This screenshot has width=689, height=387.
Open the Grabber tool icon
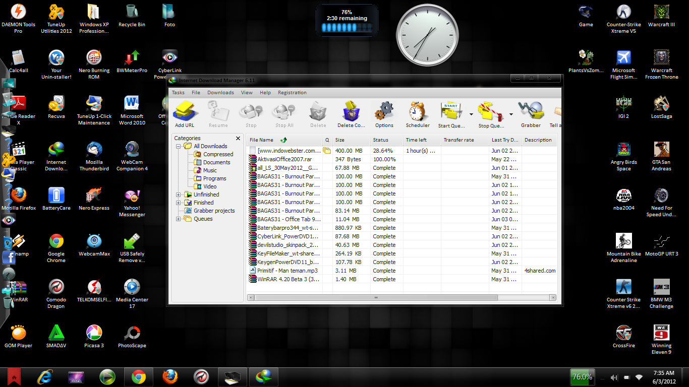coord(531,111)
